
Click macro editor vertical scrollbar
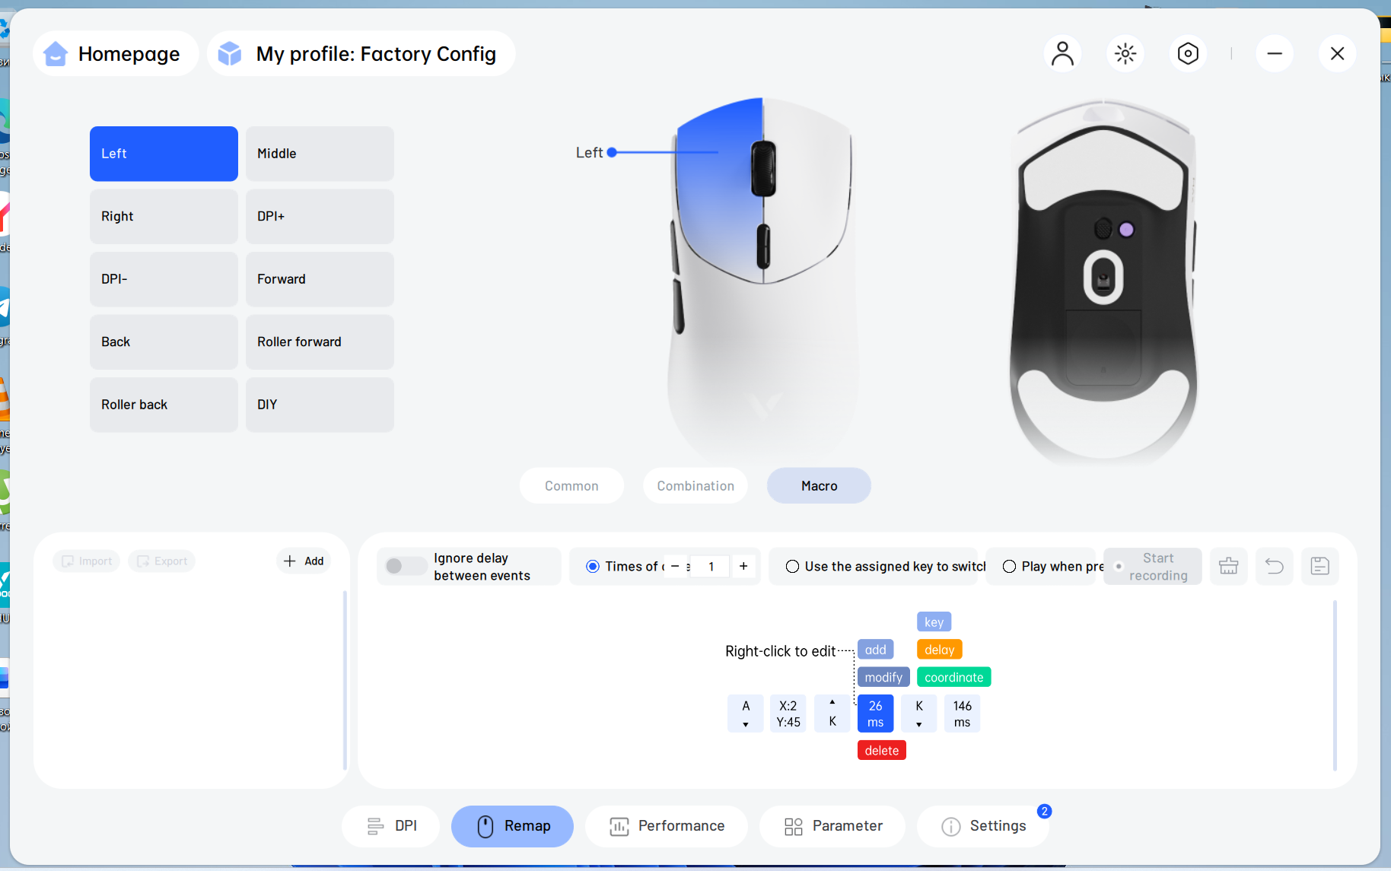point(1335,685)
